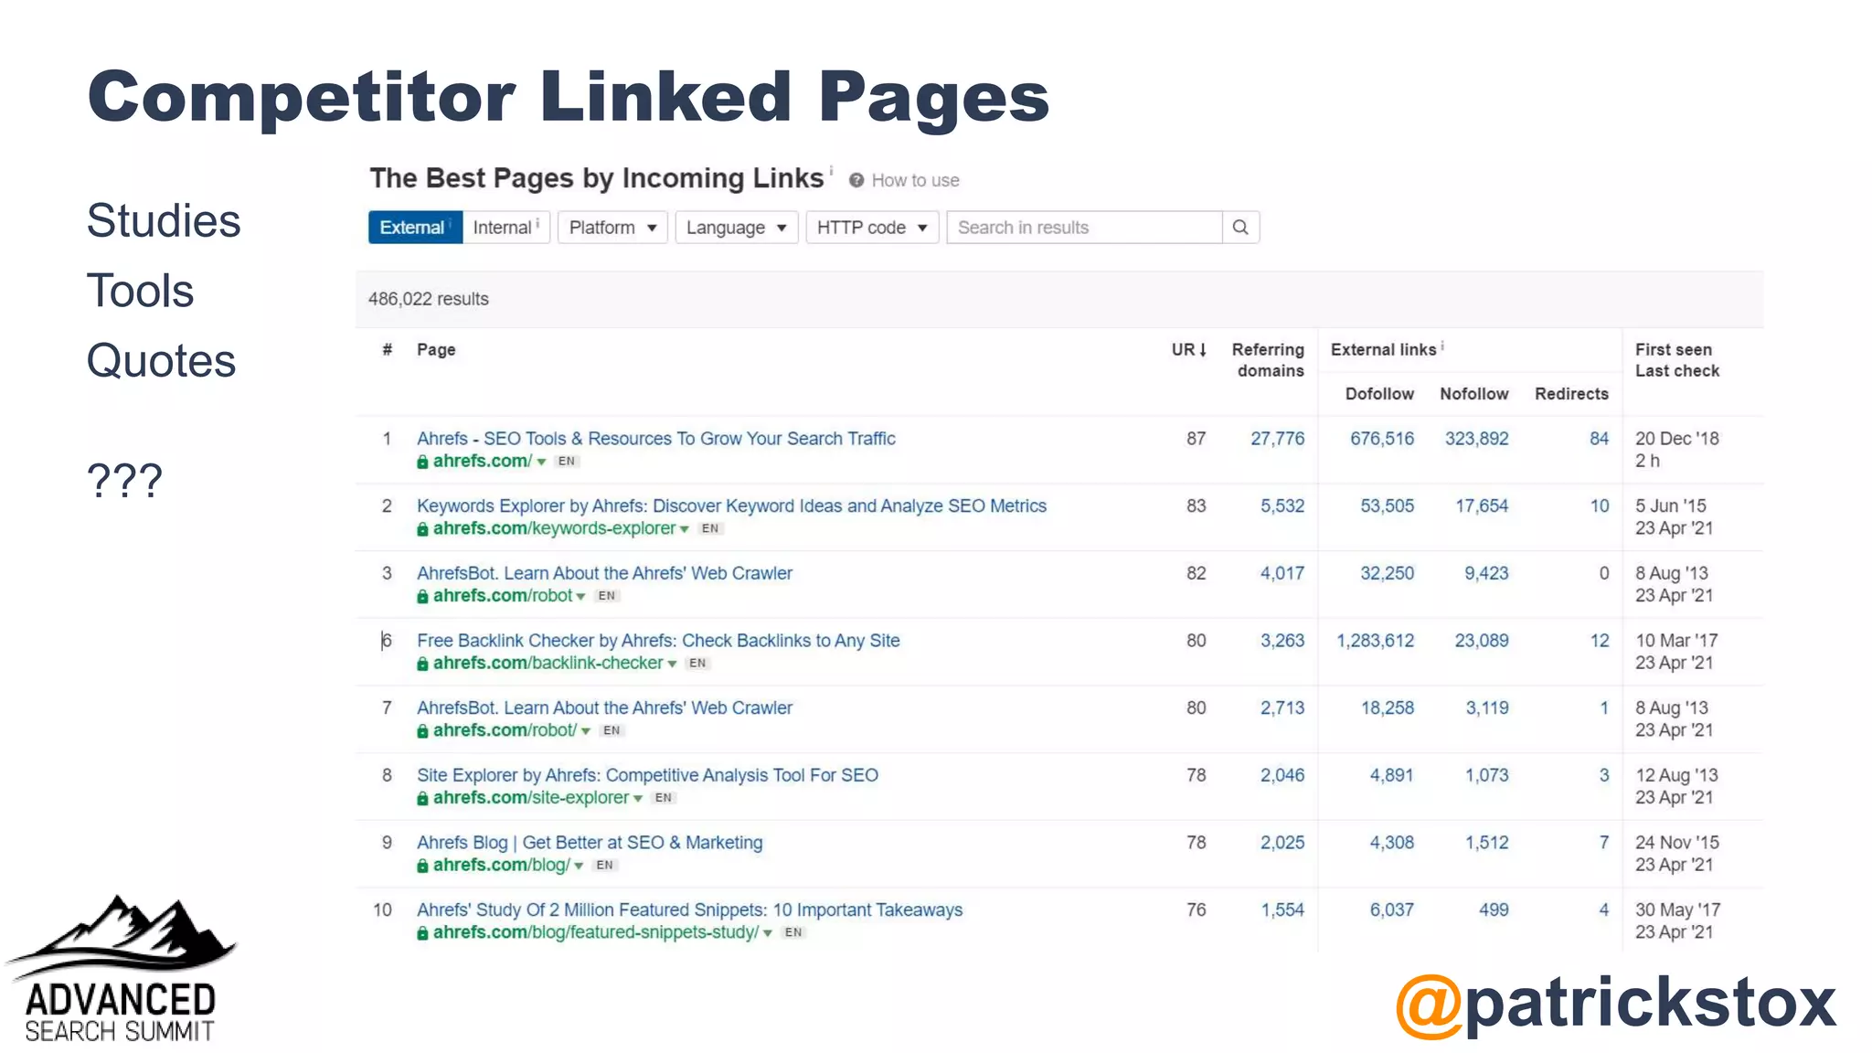The image size is (1872, 1053).
Task: Click referring domains value 4,017
Action: click(1282, 573)
